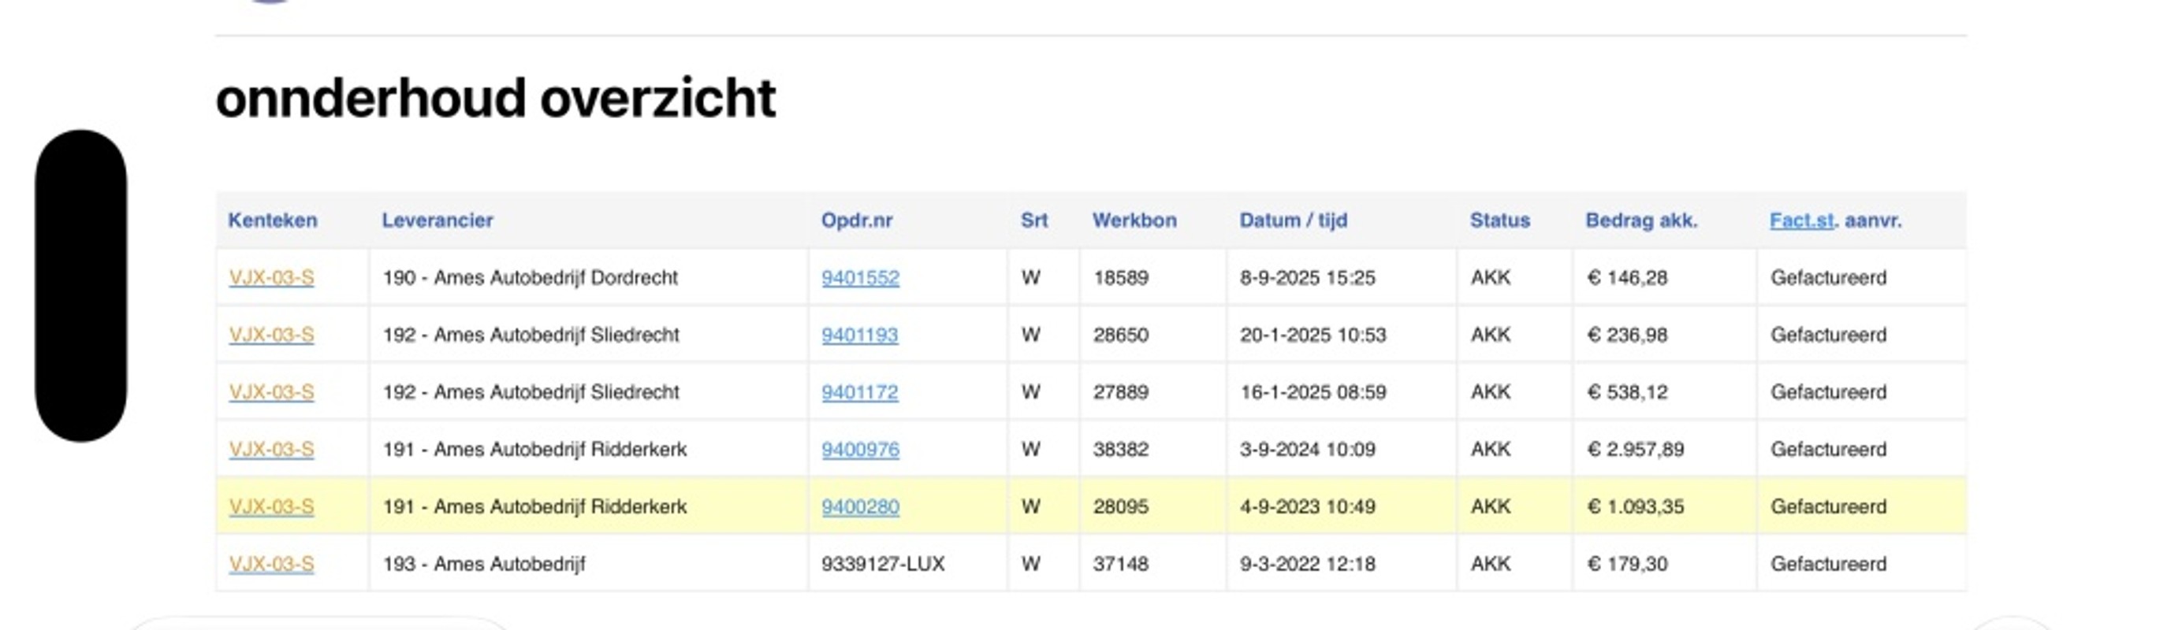Select Werkbon value 37148

coord(1121,564)
